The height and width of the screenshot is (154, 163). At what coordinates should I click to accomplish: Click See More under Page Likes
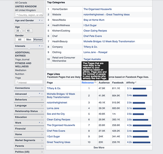tap(99, 147)
